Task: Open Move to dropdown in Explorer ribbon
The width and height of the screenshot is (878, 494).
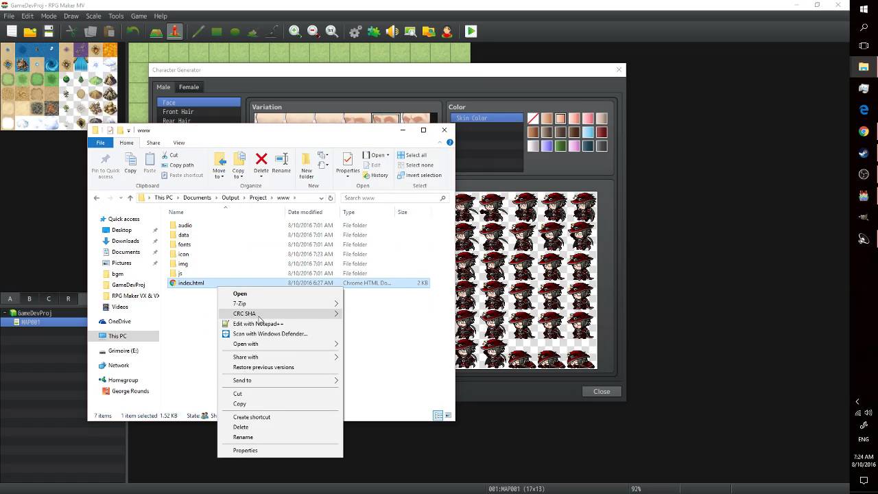Action: (219, 174)
